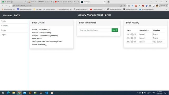Open the Computers Store bookmark
Screen dimensions: 169x95
(64, 9)
